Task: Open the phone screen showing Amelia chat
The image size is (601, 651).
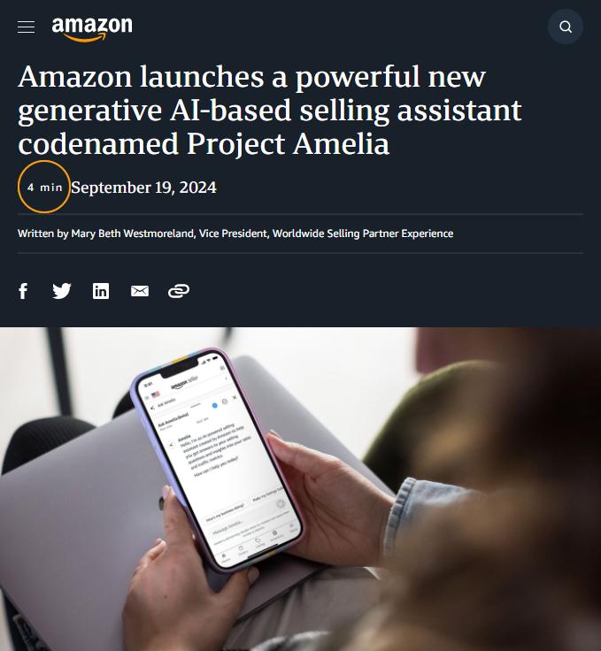Action: pos(220,458)
